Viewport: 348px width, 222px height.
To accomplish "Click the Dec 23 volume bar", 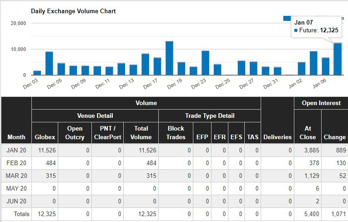I will 205,63.
